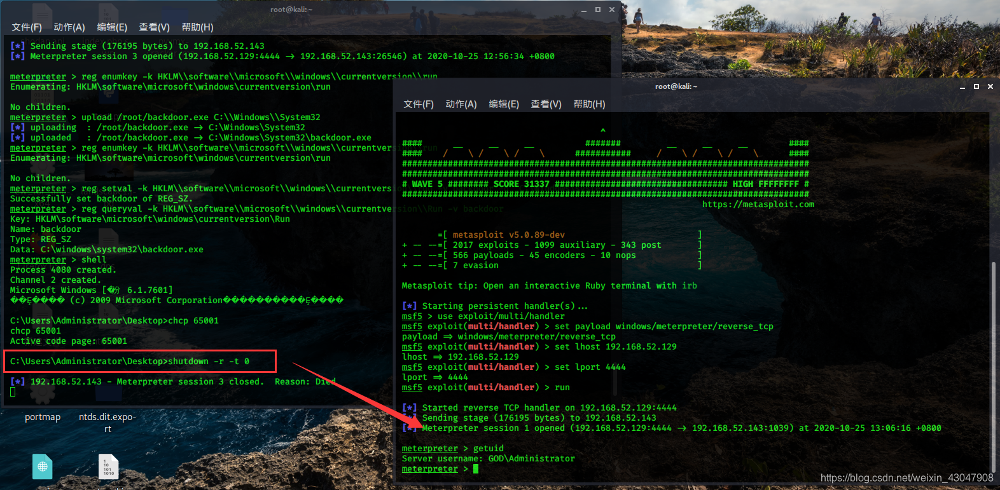Click 'Metasploit tip' line in right terminal
1000x490 pixels.
coord(550,285)
